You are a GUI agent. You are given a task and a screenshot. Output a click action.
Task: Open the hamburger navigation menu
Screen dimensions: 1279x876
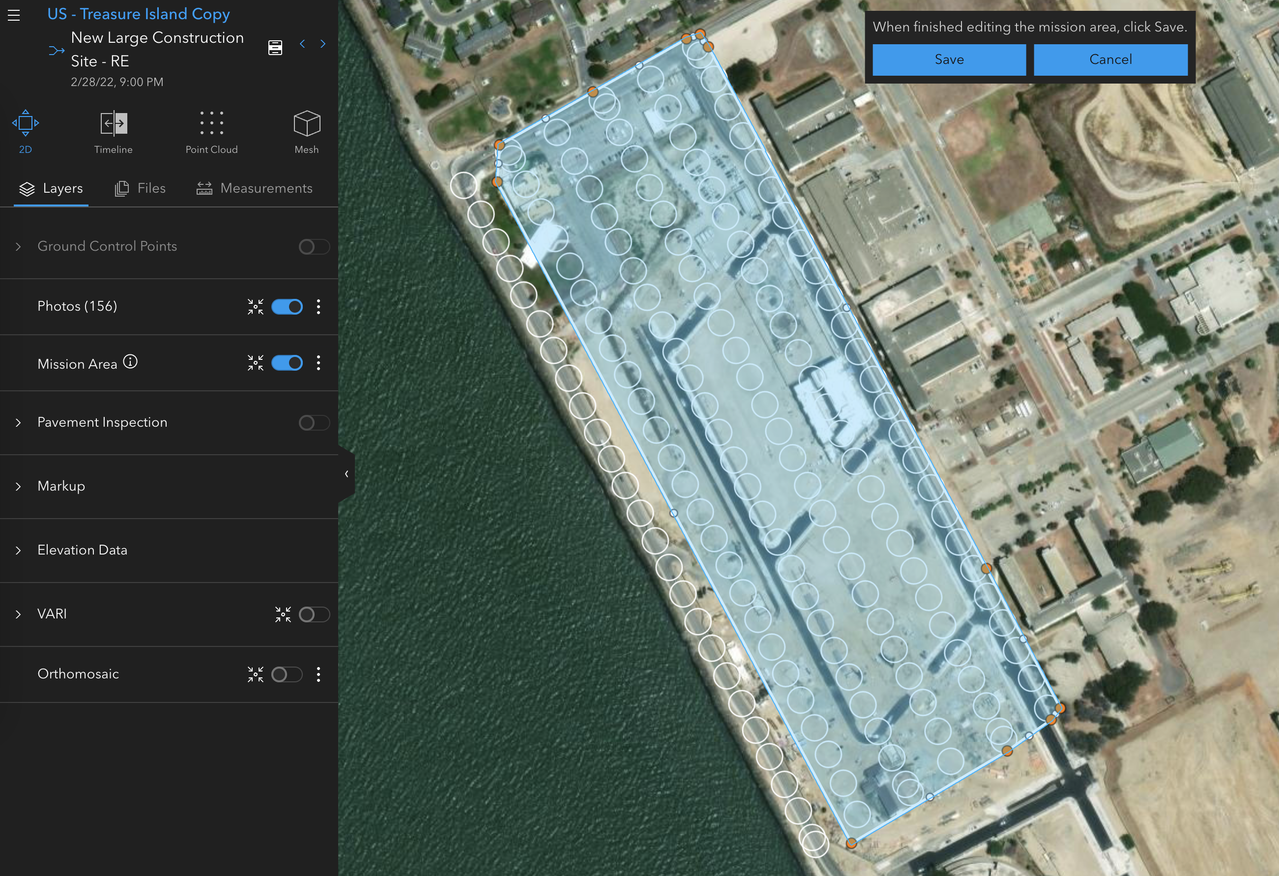pyautogui.click(x=13, y=15)
